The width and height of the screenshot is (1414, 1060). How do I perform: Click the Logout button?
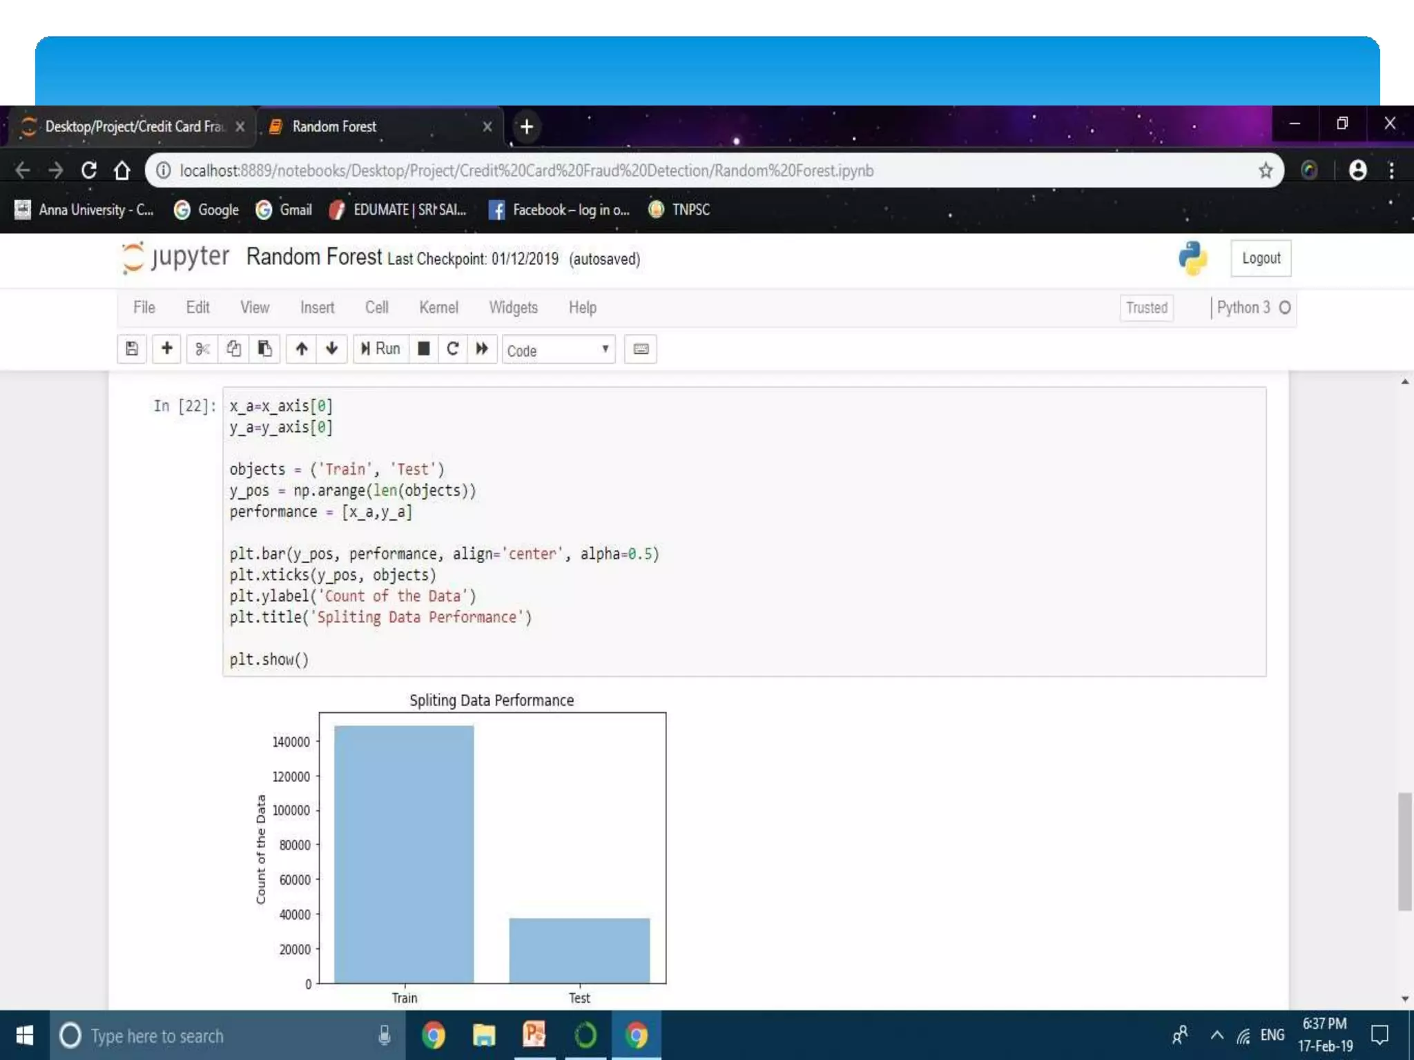(1261, 258)
